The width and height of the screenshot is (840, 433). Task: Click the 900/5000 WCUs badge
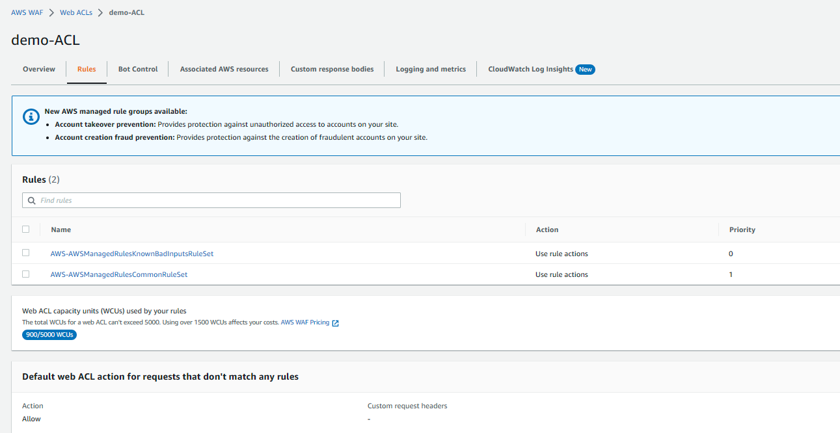pyautogui.click(x=49, y=335)
